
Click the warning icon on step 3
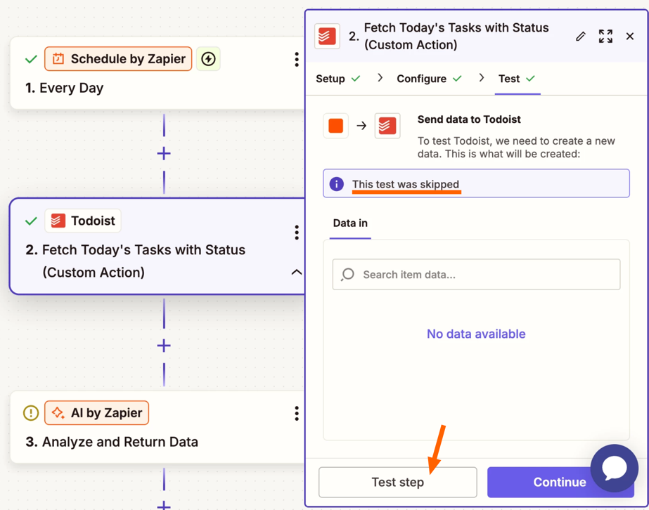(x=31, y=413)
